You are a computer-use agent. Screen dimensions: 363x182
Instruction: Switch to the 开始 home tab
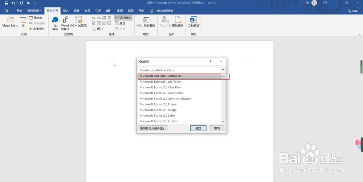20,11
